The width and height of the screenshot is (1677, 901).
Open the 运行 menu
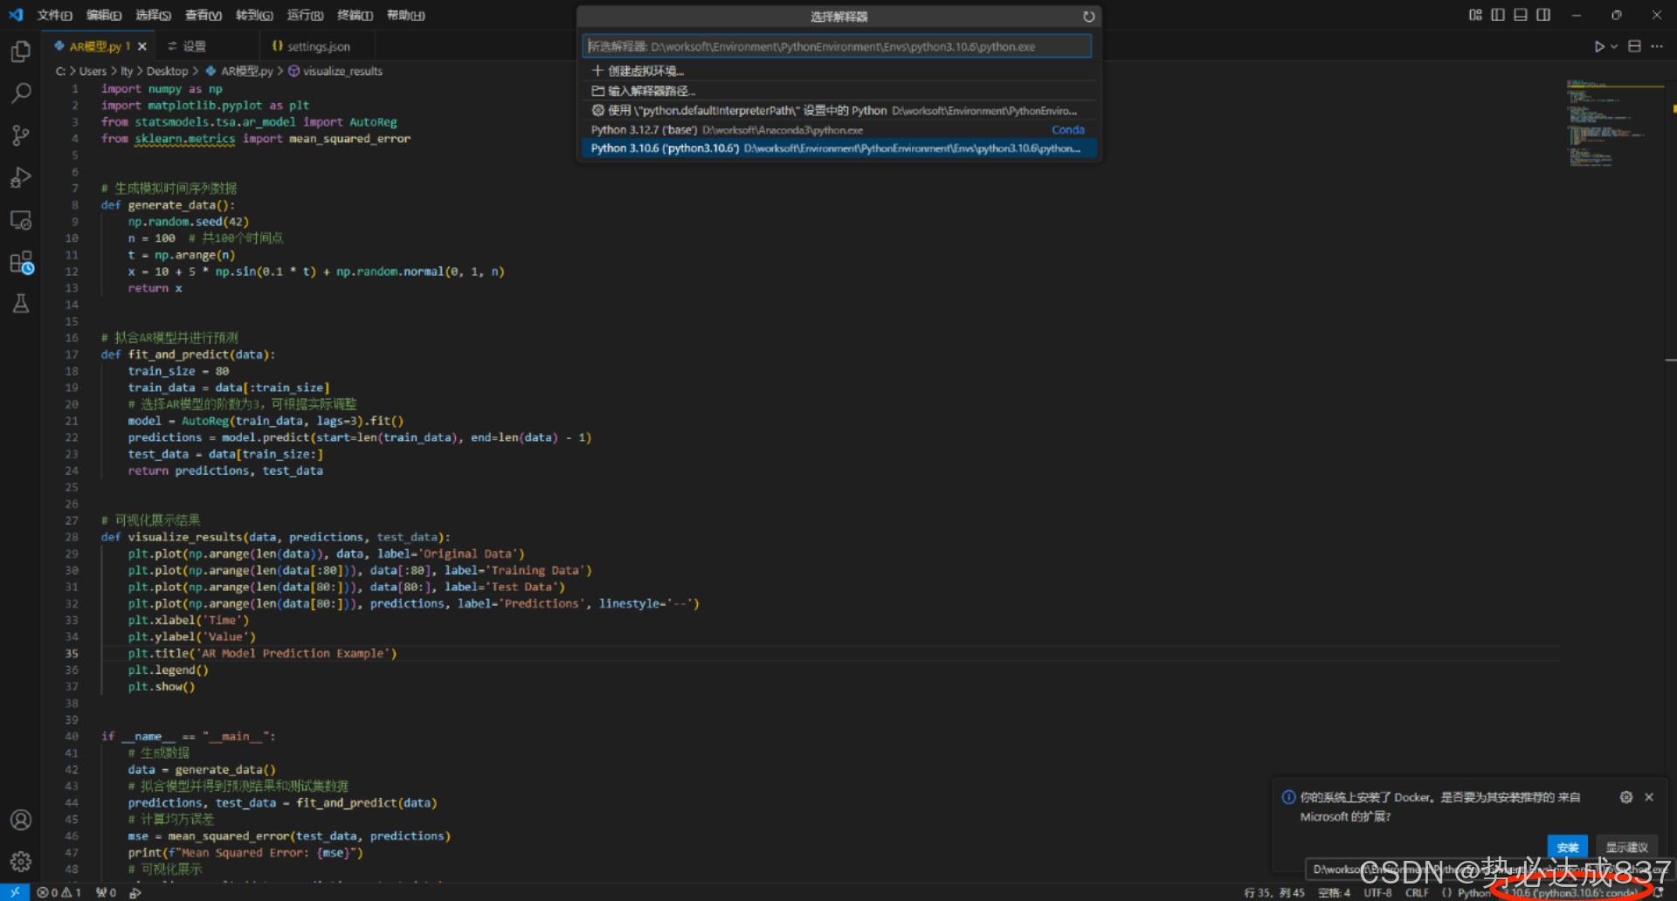coord(304,15)
